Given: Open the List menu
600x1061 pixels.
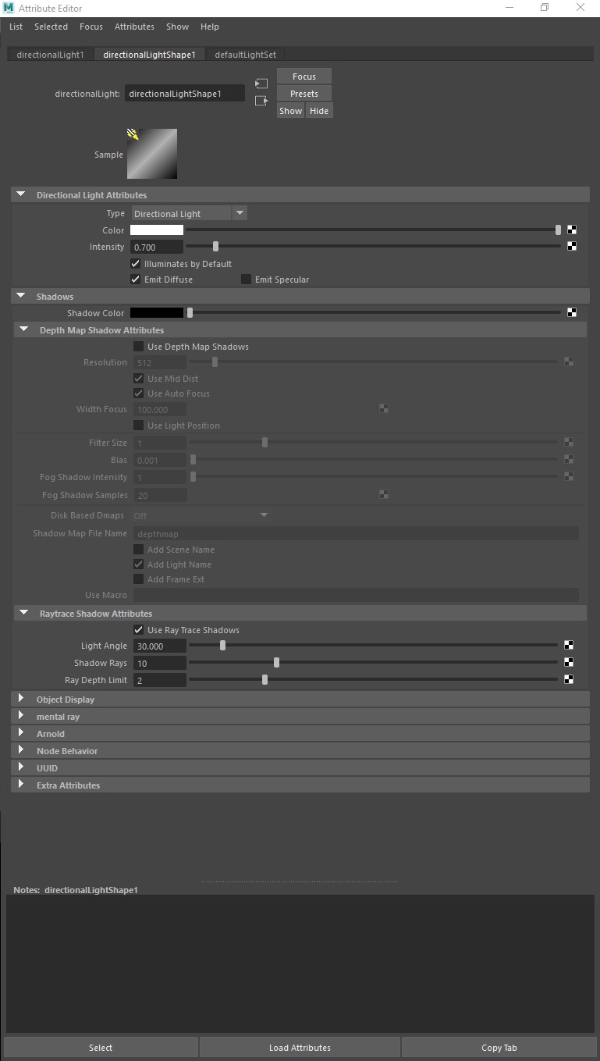Looking at the screenshot, I should click(16, 27).
